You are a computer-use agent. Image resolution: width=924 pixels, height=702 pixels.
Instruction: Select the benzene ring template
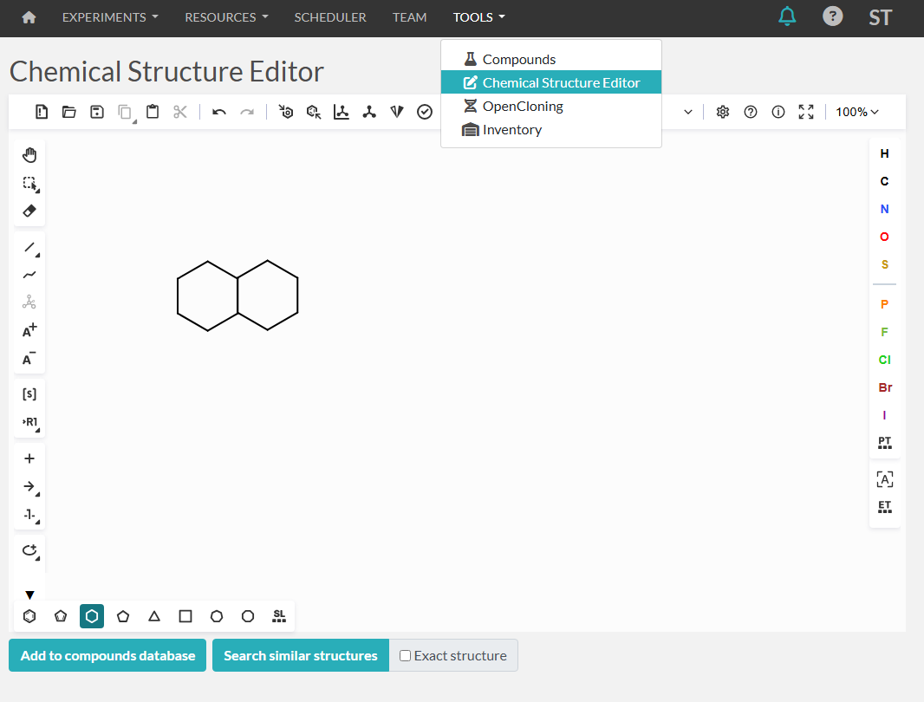point(29,616)
